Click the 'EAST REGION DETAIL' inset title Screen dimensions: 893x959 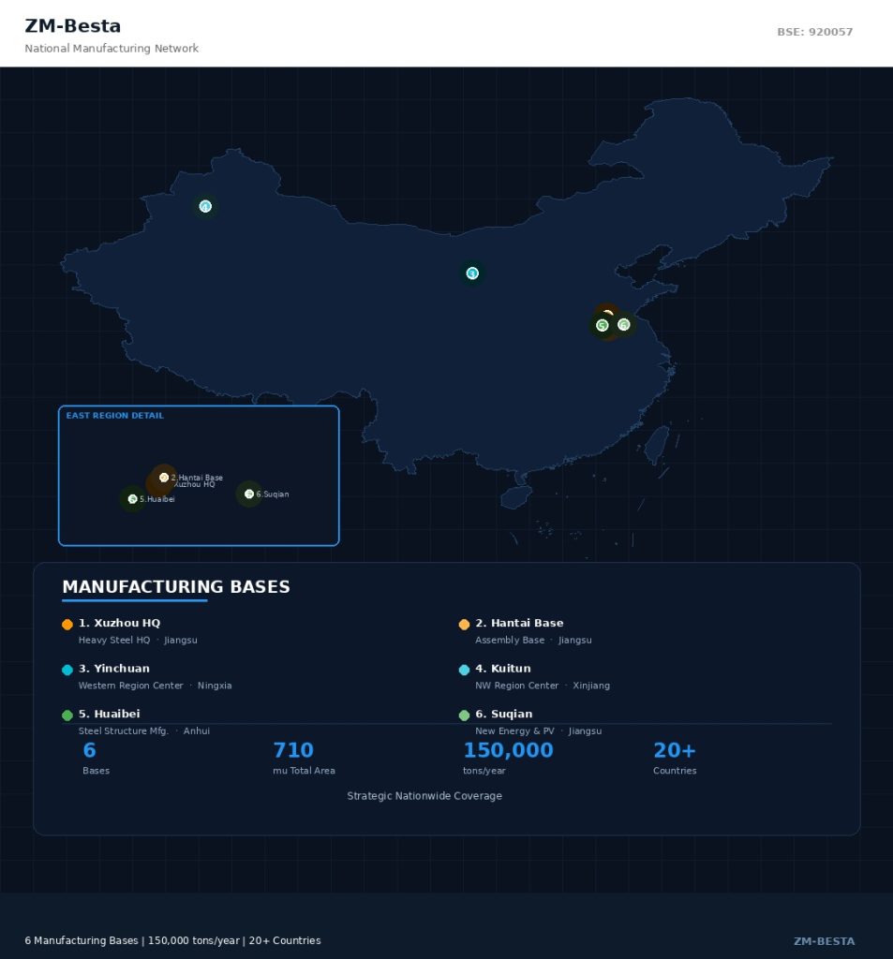(x=115, y=416)
